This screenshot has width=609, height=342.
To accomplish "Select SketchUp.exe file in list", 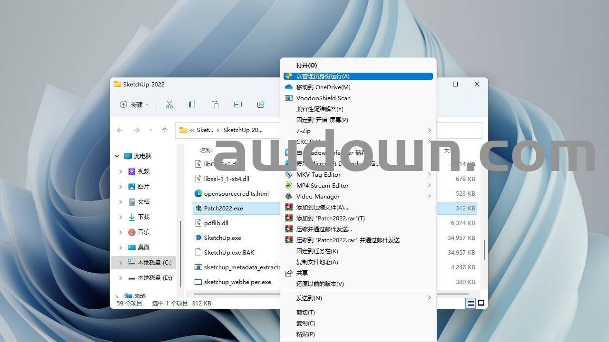I will 223,237.
